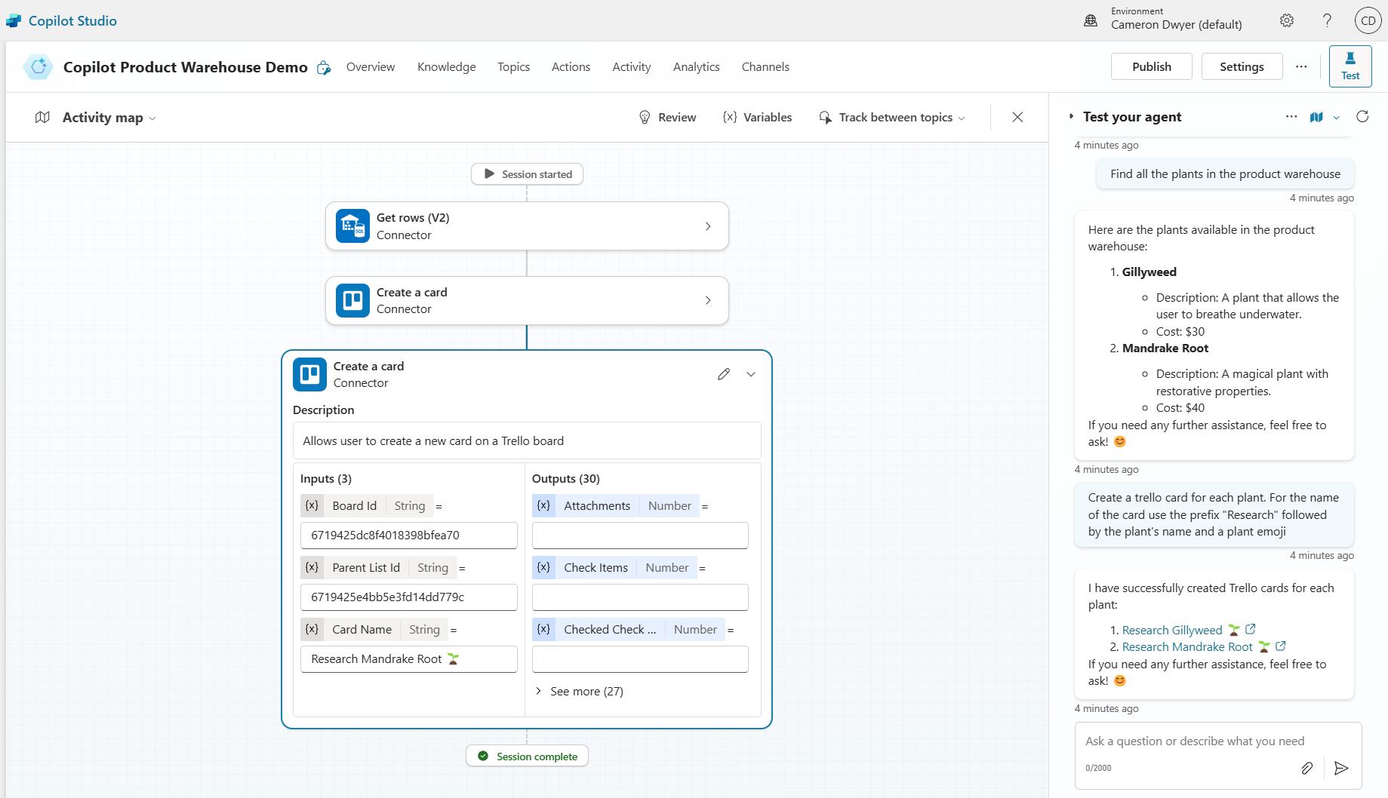Collapse the expanded Create a card node
The width and height of the screenshot is (1388, 798).
(751, 374)
